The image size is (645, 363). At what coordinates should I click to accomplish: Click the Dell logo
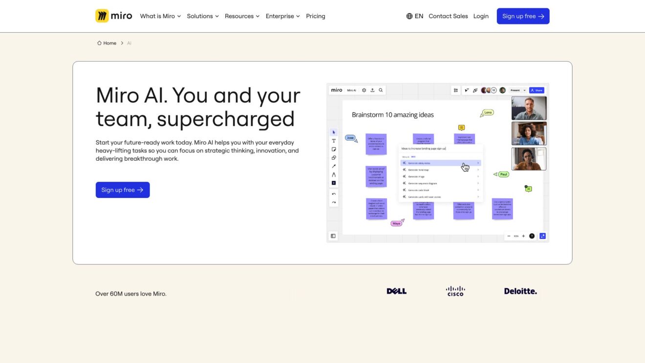click(x=397, y=291)
